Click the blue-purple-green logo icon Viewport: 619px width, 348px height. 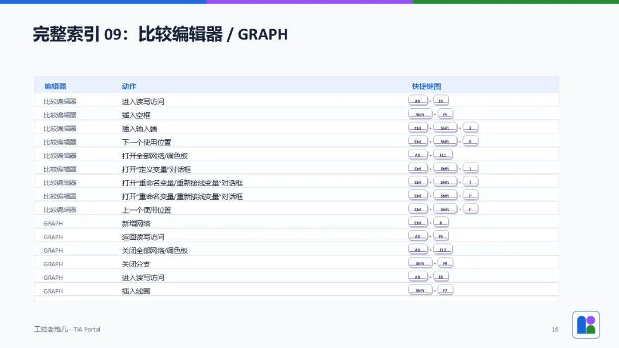tap(586, 325)
